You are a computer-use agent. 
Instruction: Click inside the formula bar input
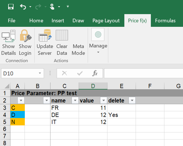click(x=144, y=73)
